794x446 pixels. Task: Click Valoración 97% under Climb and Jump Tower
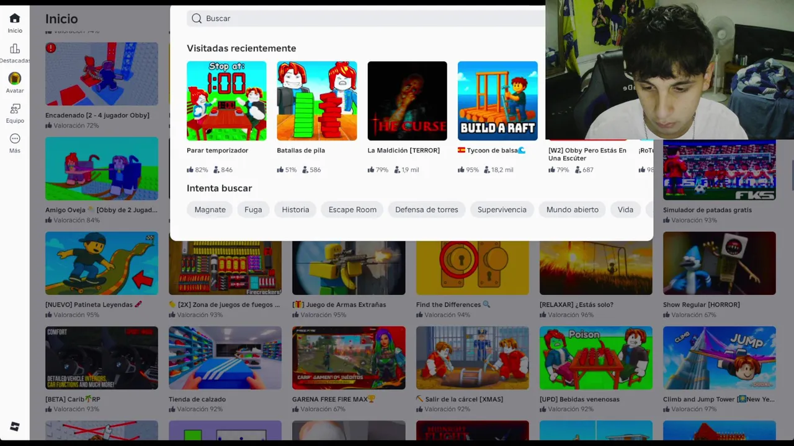(x=690, y=409)
